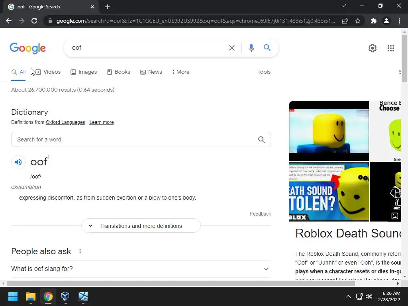
Task: Close the oof Google Search tab
Action: click(92, 7)
